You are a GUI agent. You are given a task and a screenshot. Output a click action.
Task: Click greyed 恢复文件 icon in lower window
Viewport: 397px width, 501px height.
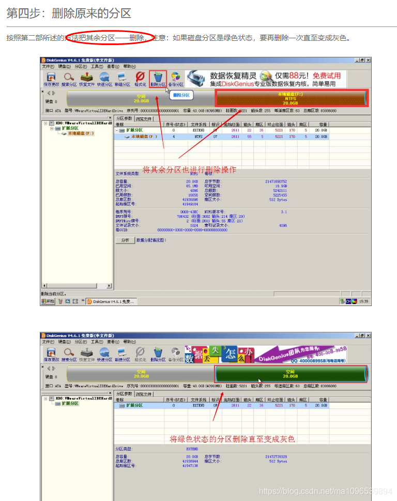click(x=86, y=354)
